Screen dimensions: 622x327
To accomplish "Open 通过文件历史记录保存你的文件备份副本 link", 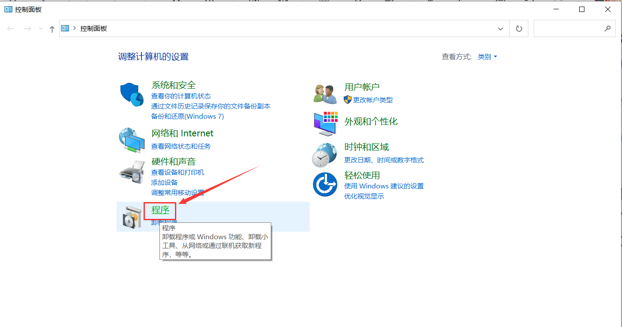I will tap(211, 106).
